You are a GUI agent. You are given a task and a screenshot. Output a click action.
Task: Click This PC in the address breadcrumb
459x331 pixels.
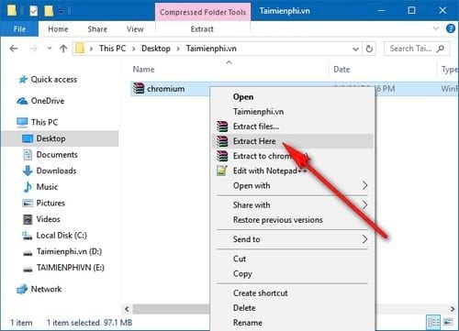pyautogui.click(x=112, y=49)
